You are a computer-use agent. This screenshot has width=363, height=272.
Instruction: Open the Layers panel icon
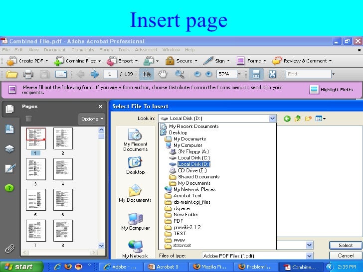click(x=9, y=149)
